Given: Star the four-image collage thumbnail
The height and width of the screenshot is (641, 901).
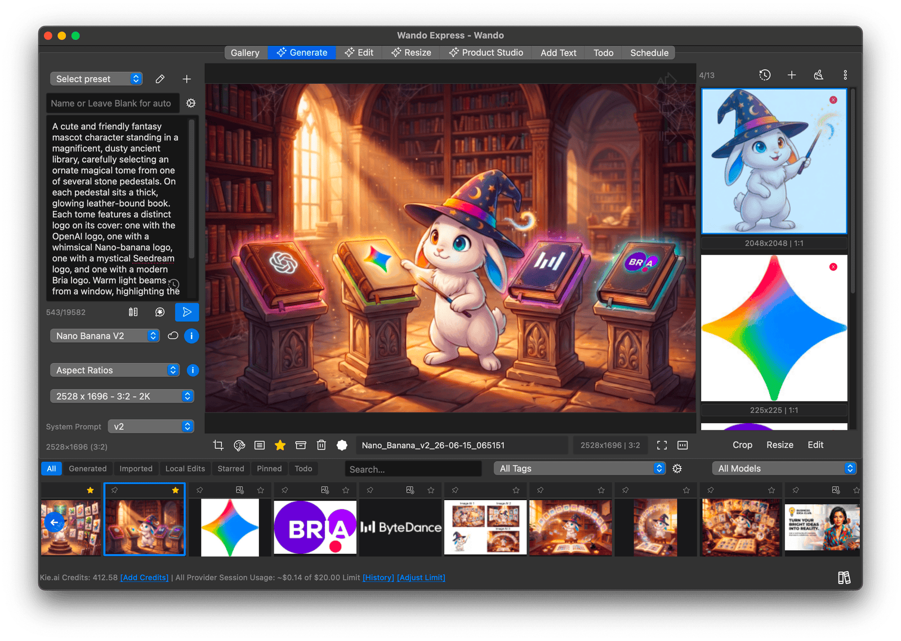Looking at the screenshot, I should 516,490.
